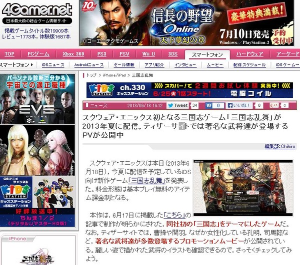
Task: Click the Hatena bookmark count 0
Action: point(218,106)
